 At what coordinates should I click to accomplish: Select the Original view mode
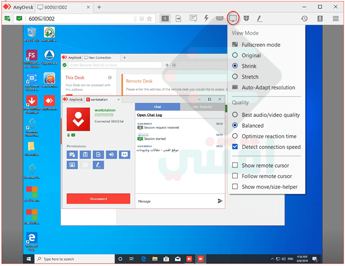pyautogui.click(x=246, y=55)
